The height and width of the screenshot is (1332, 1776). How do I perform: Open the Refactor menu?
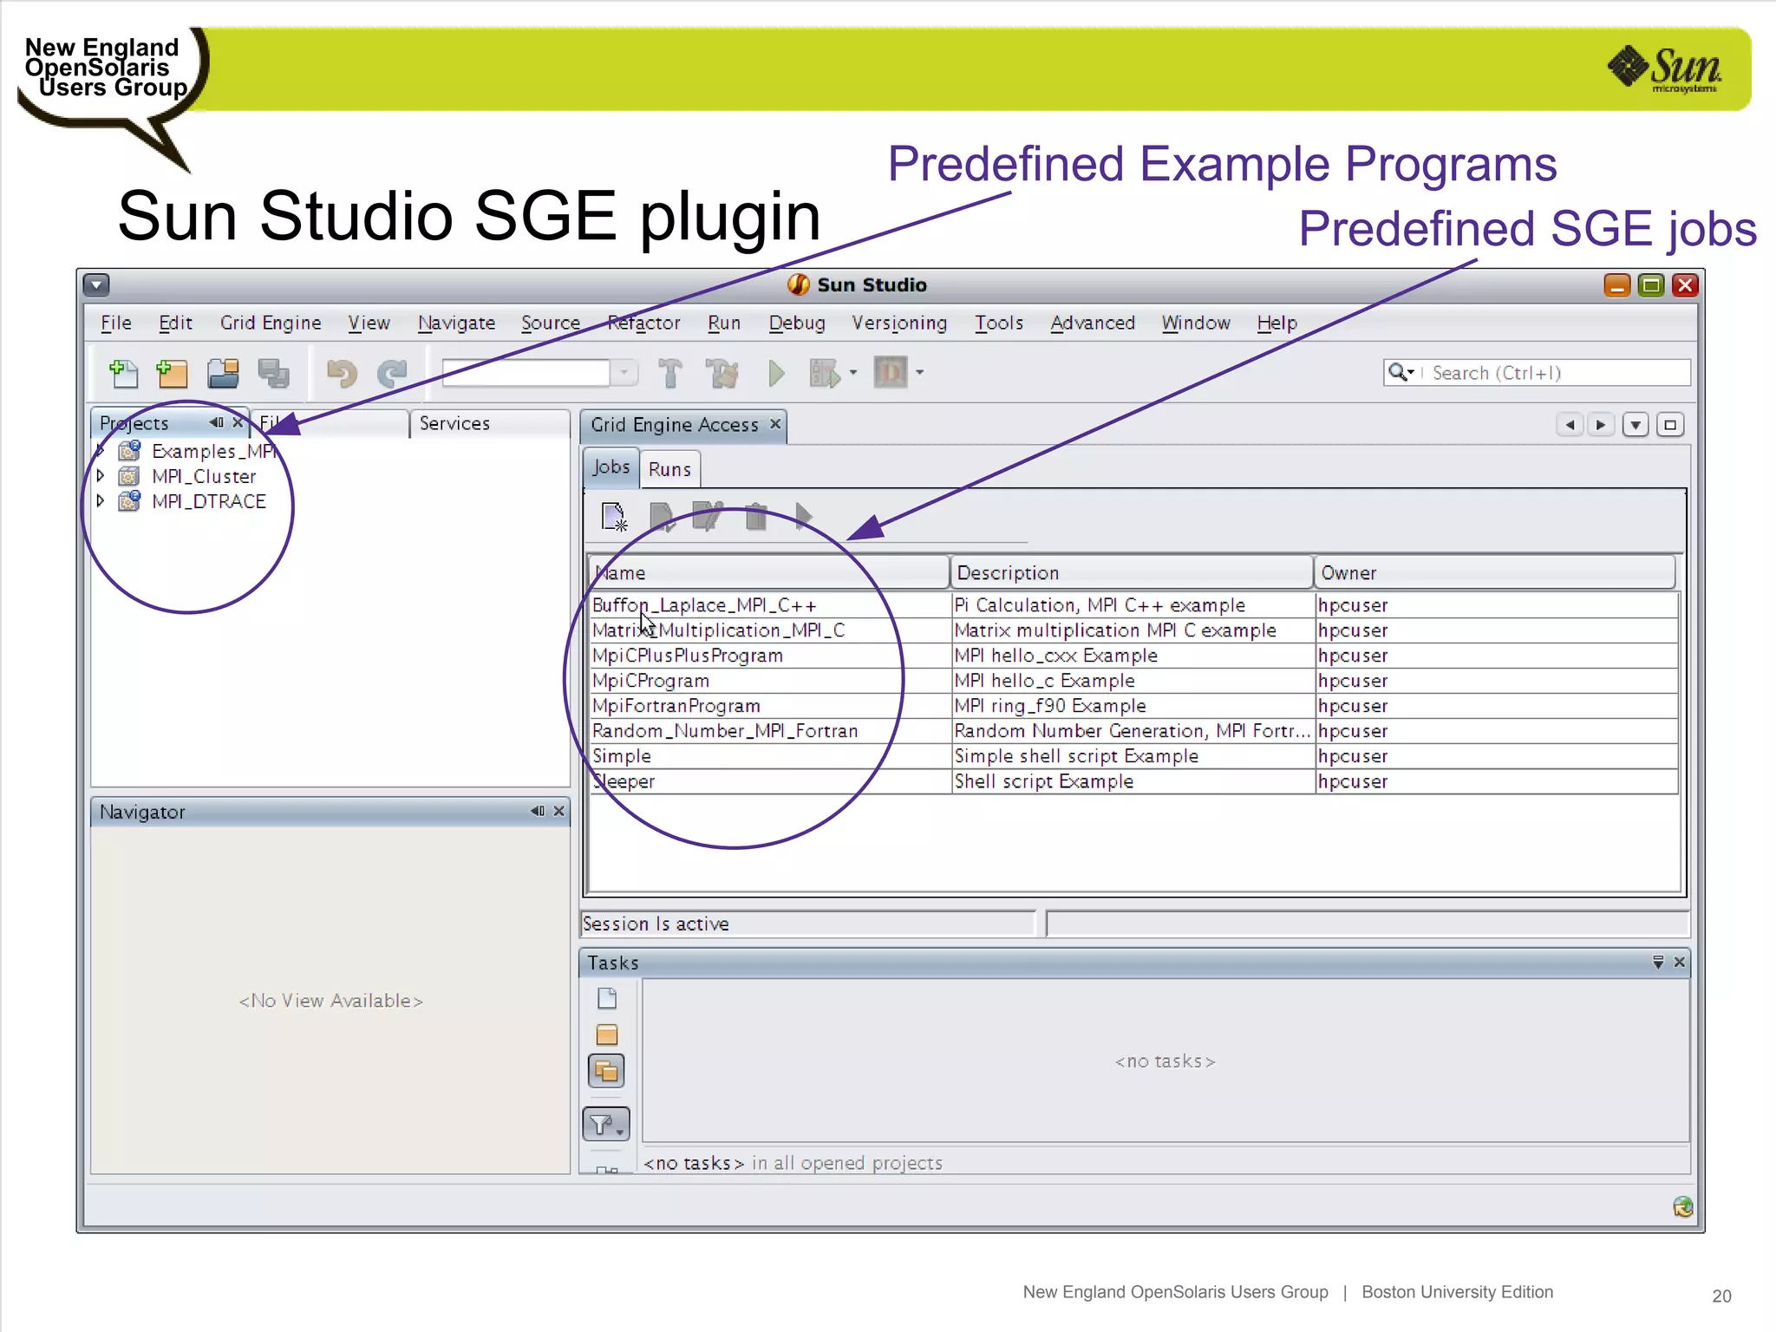point(643,323)
